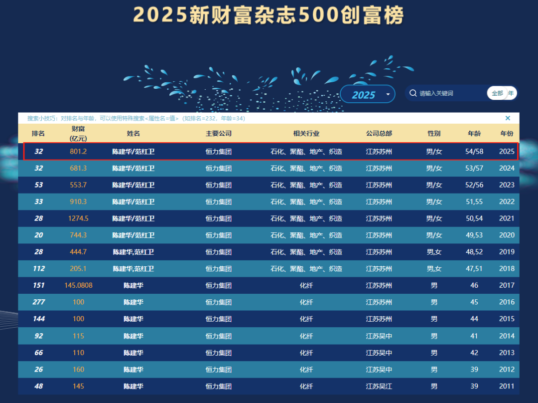
Task: Select the wealth value 205.1
Action: 78,269
